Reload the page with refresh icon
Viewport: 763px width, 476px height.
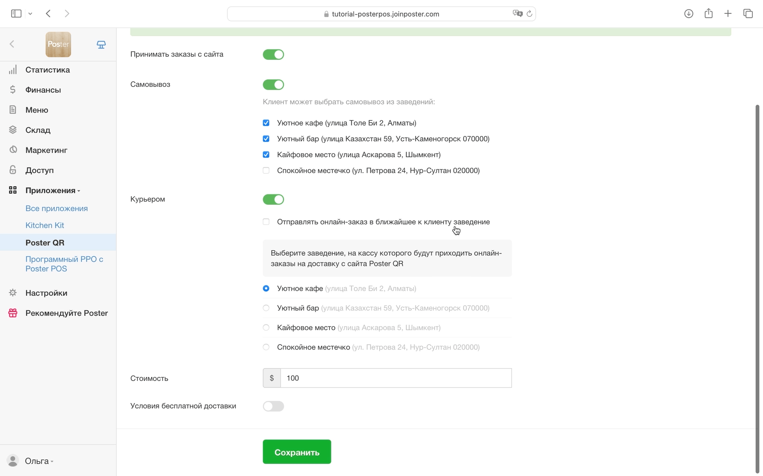[x=529, y=14]
